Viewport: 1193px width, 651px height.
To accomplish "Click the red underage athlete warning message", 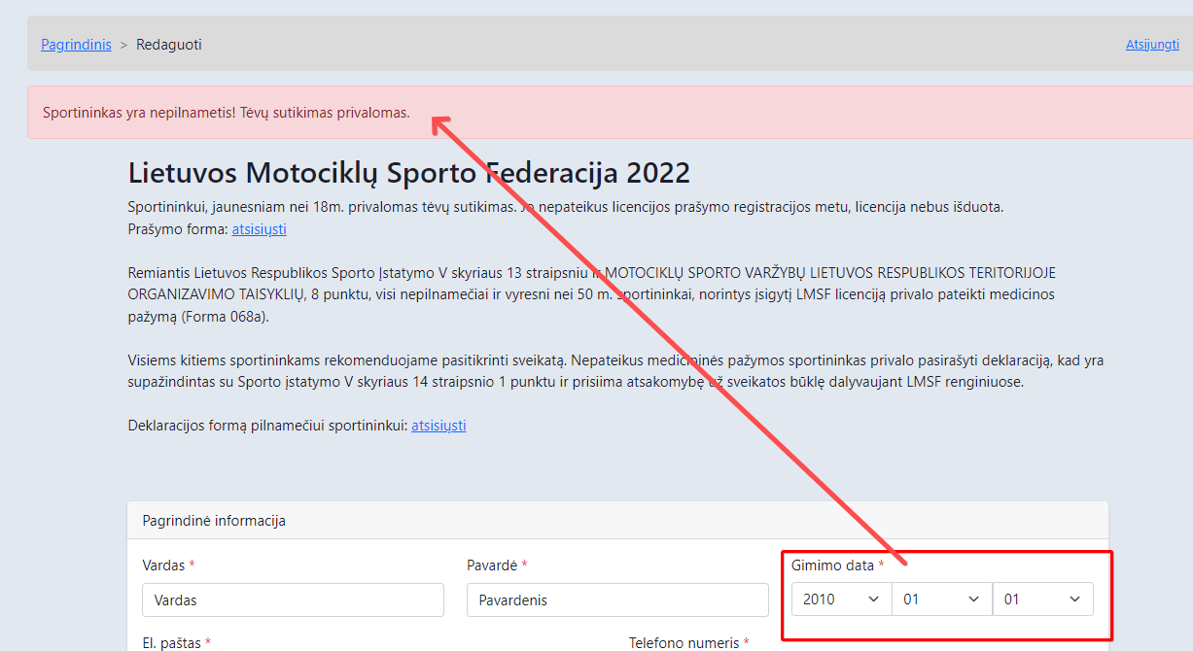I will coord(227,113).
